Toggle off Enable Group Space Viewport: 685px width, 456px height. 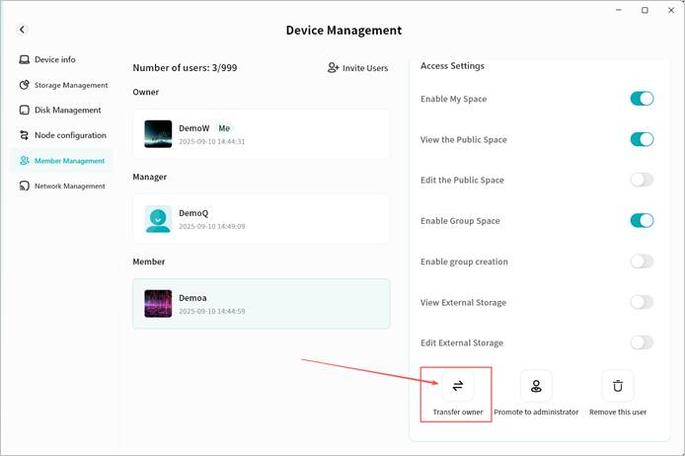pos(642,220)
